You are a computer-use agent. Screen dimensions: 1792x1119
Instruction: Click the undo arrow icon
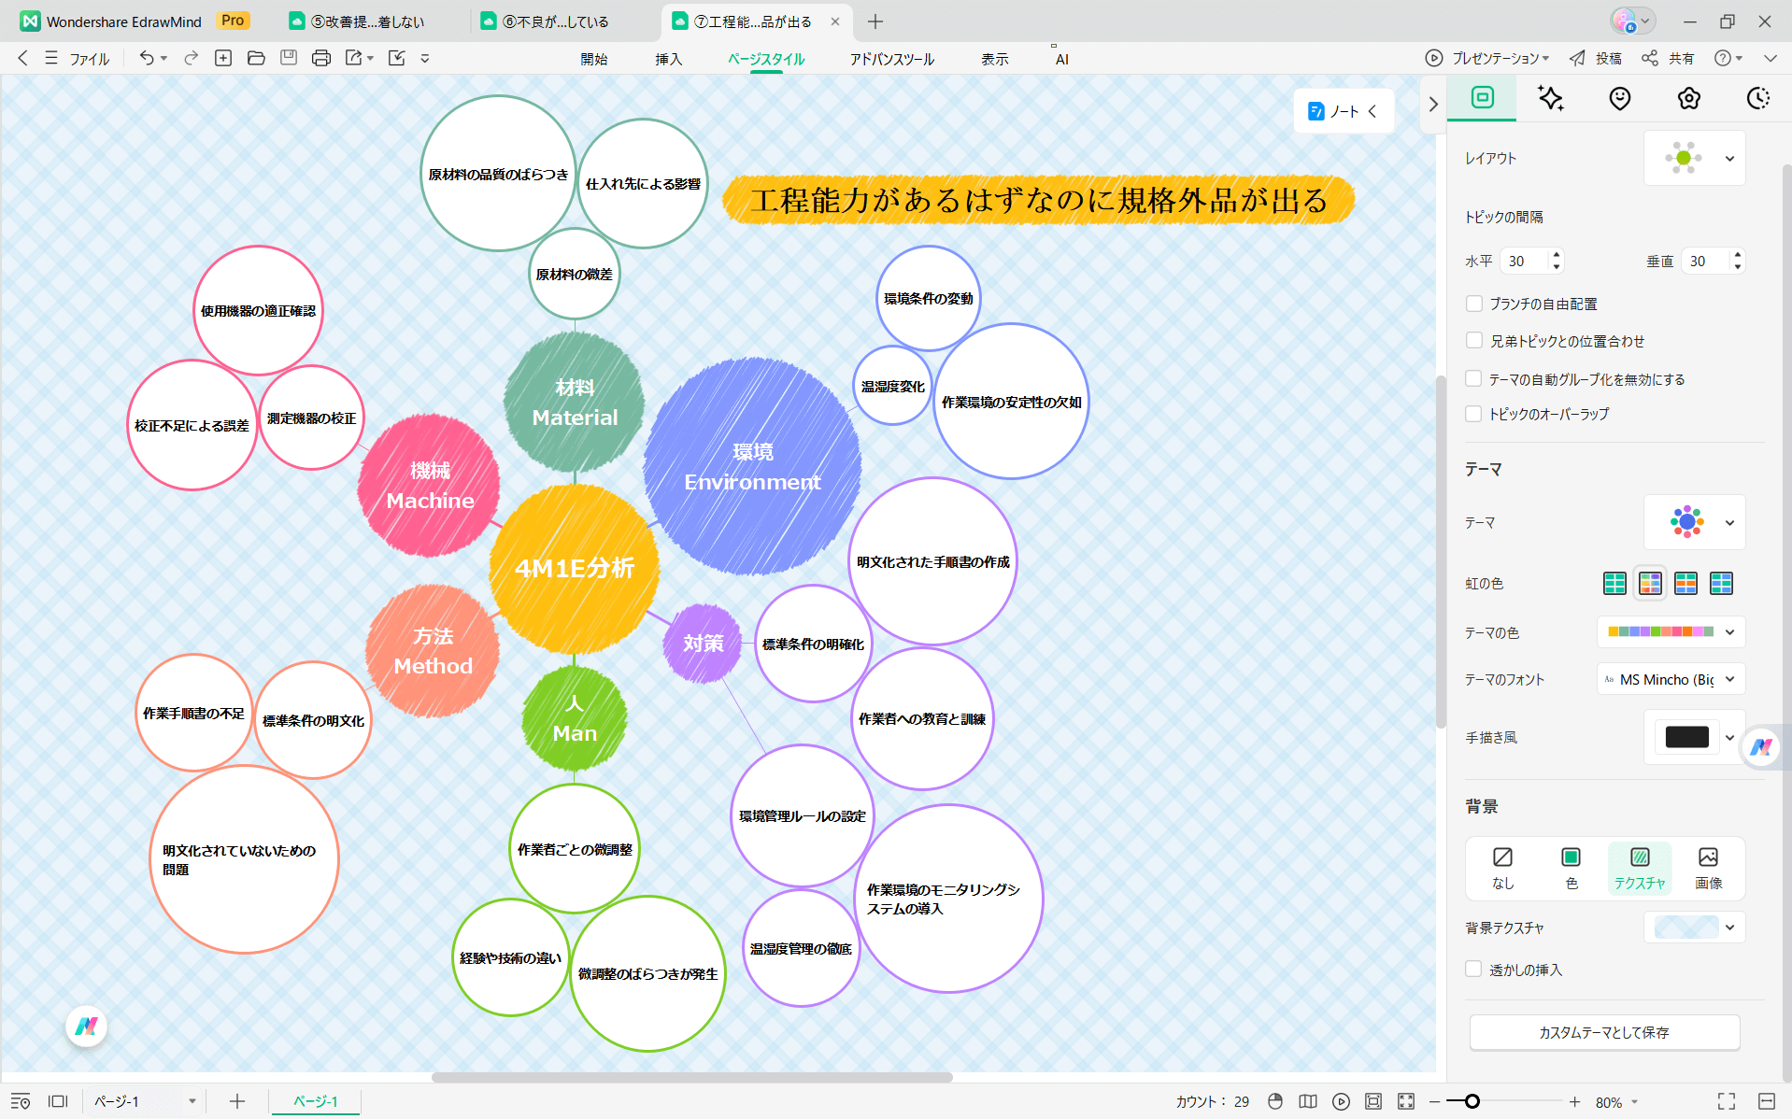147,58
